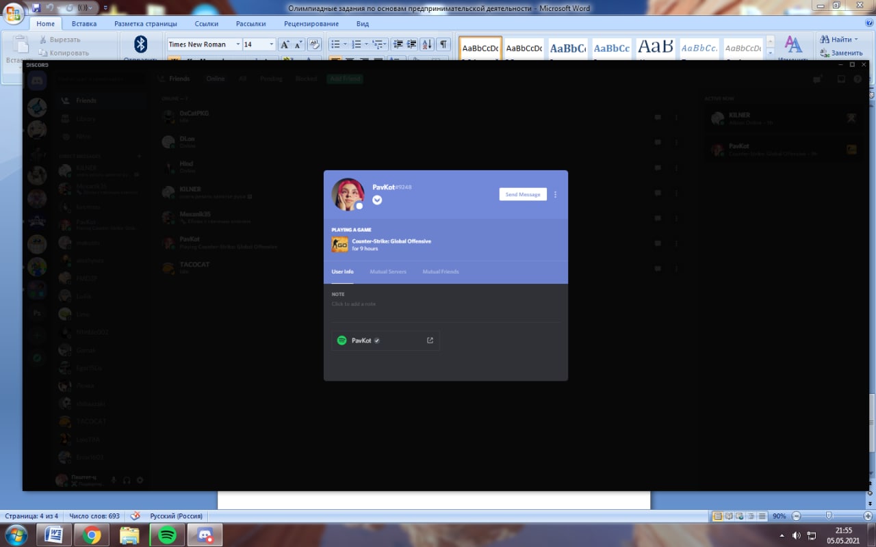
Task: Open the Office button menu in Word
Action: click(13, 13)
